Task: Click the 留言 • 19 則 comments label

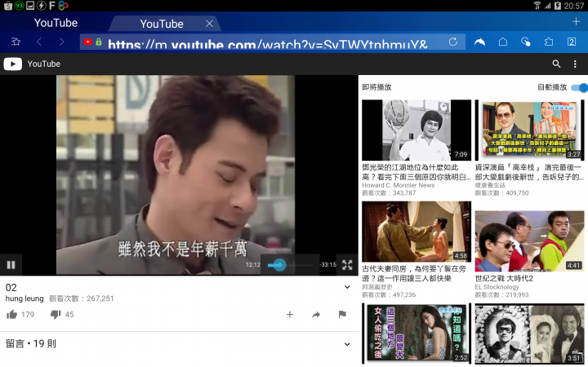Action: 31,343
